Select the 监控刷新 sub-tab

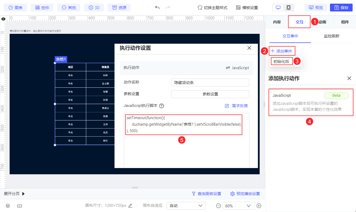(332, 36)
